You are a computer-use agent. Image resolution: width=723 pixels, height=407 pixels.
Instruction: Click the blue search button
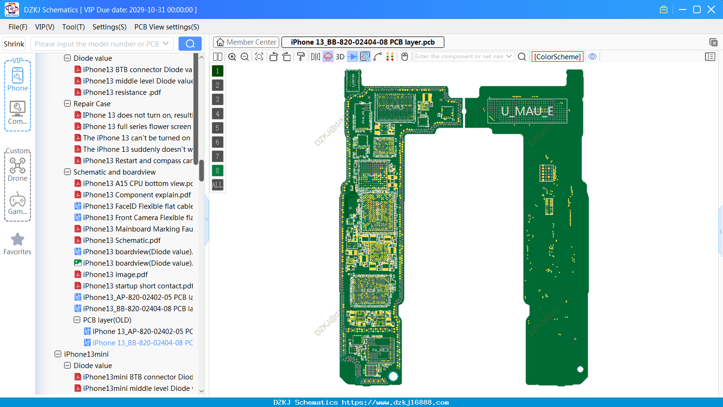pos(190,44)
